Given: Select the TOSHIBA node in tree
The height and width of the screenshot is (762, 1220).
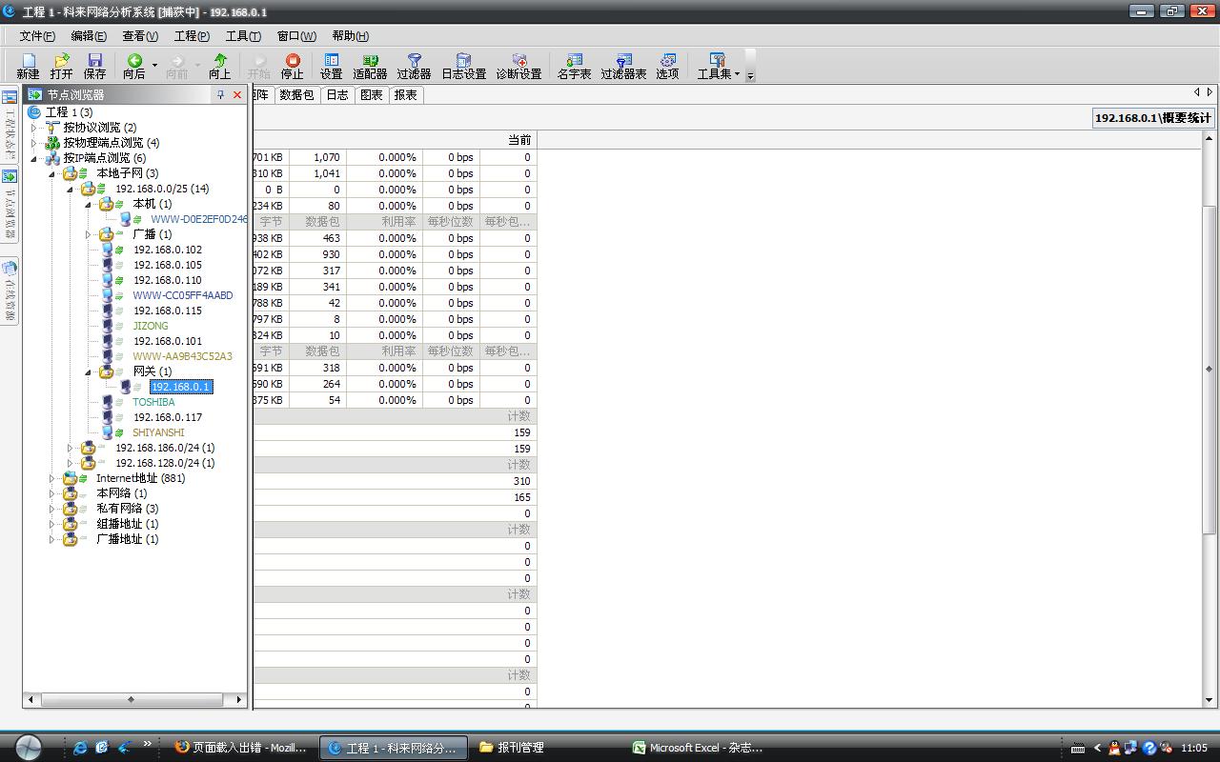Looking at the screenshot, I should (x=153, y=402).
